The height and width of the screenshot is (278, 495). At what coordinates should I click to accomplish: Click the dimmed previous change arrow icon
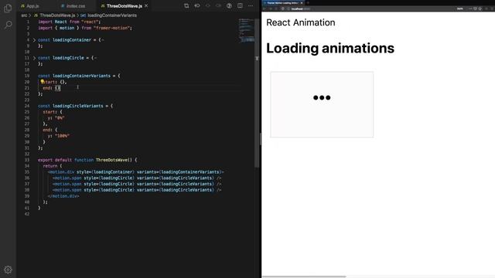208,5
